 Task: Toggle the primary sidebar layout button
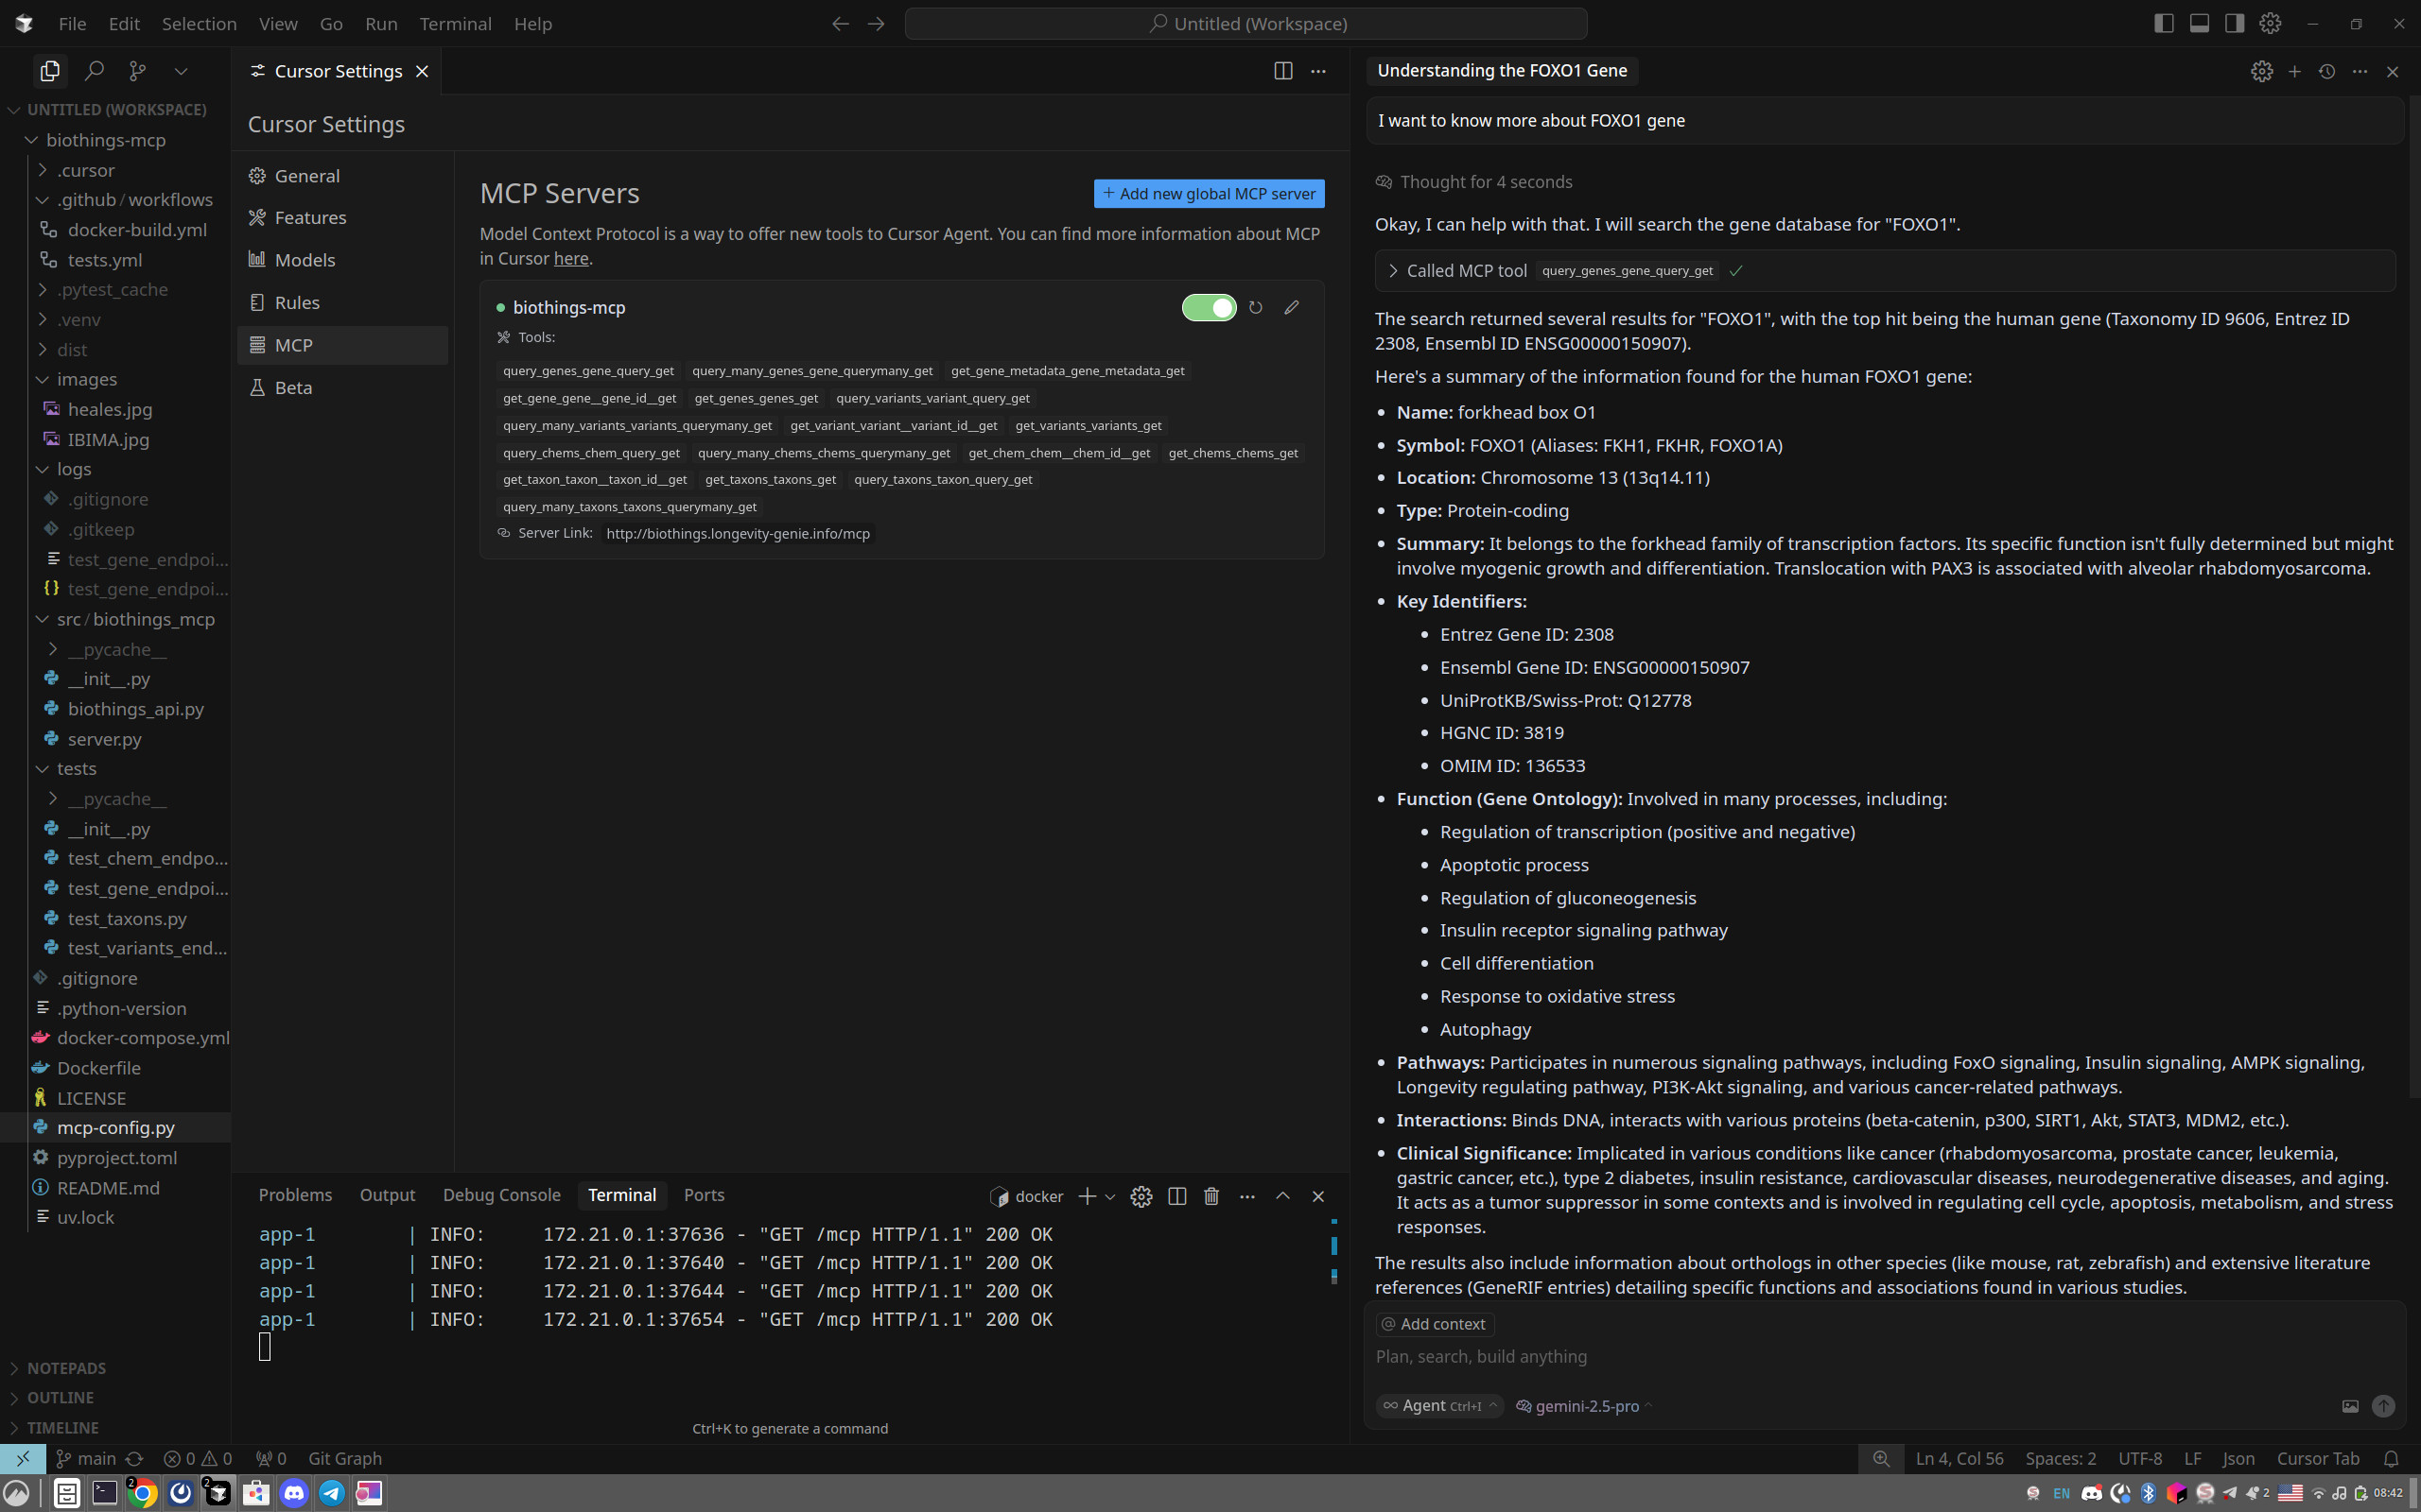(x=2164, y=23)
